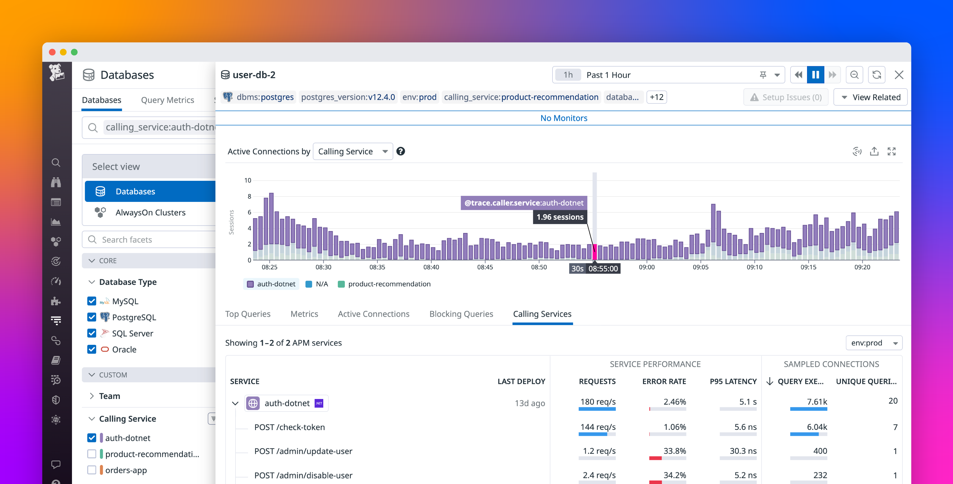Switch to the Query Metrics tab

click(168, 100)
